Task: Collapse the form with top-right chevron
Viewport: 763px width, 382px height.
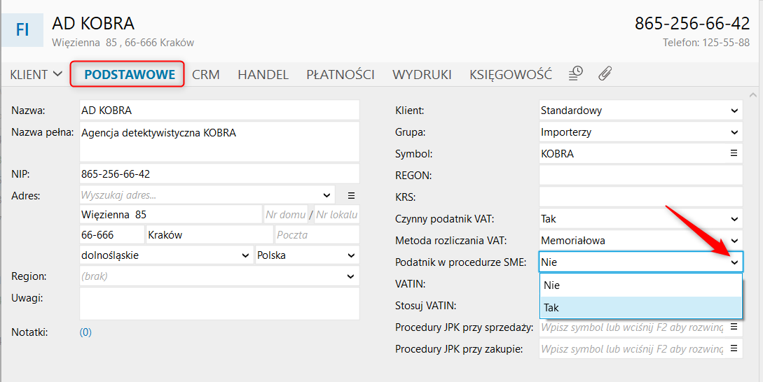Action: pos(753,94)
